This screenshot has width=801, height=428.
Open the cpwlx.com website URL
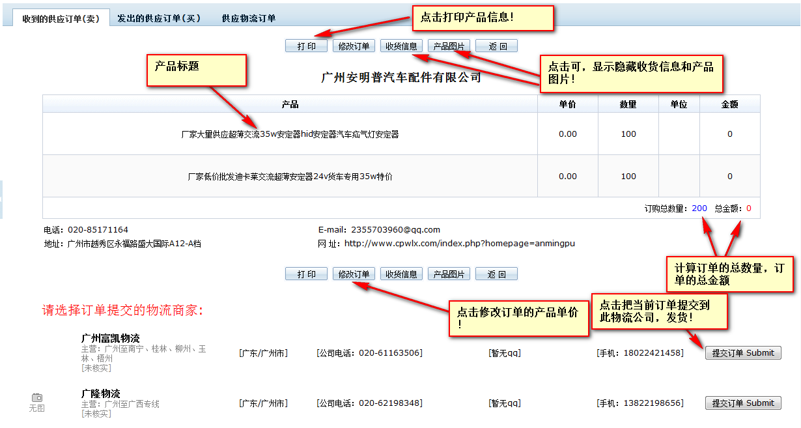(459, 244)
